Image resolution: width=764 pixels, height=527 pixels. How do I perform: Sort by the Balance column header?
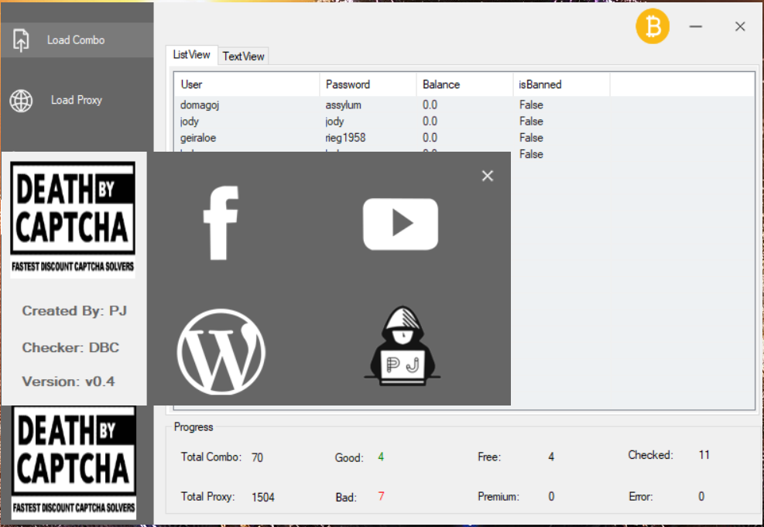(464, 84)
